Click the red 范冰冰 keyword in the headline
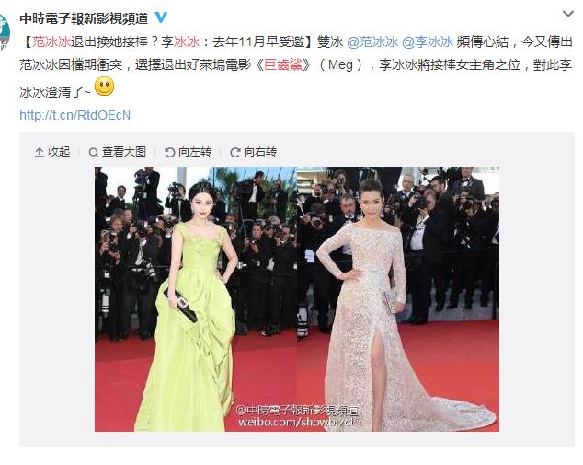 [51, 41]
